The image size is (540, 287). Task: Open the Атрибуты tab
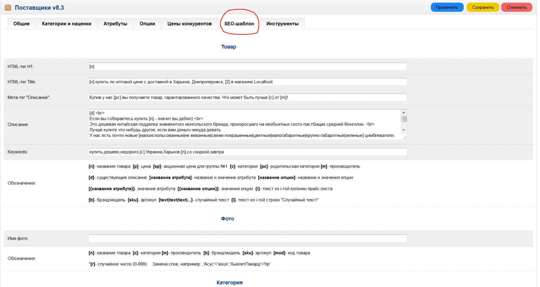click(x=115, y=24)
